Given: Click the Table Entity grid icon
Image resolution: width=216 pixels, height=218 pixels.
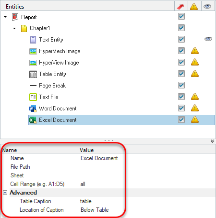Looking at the screenshot, I should point(33,74).
